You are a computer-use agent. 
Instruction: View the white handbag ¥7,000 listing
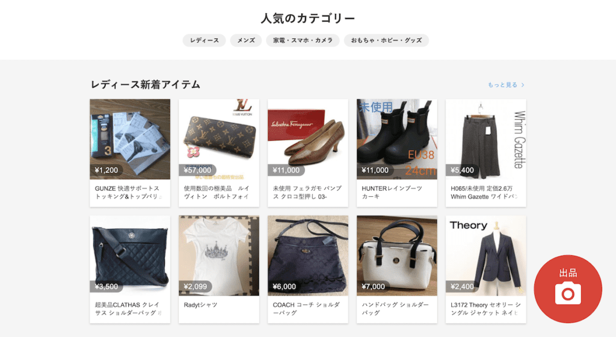[x=397, y=269]
